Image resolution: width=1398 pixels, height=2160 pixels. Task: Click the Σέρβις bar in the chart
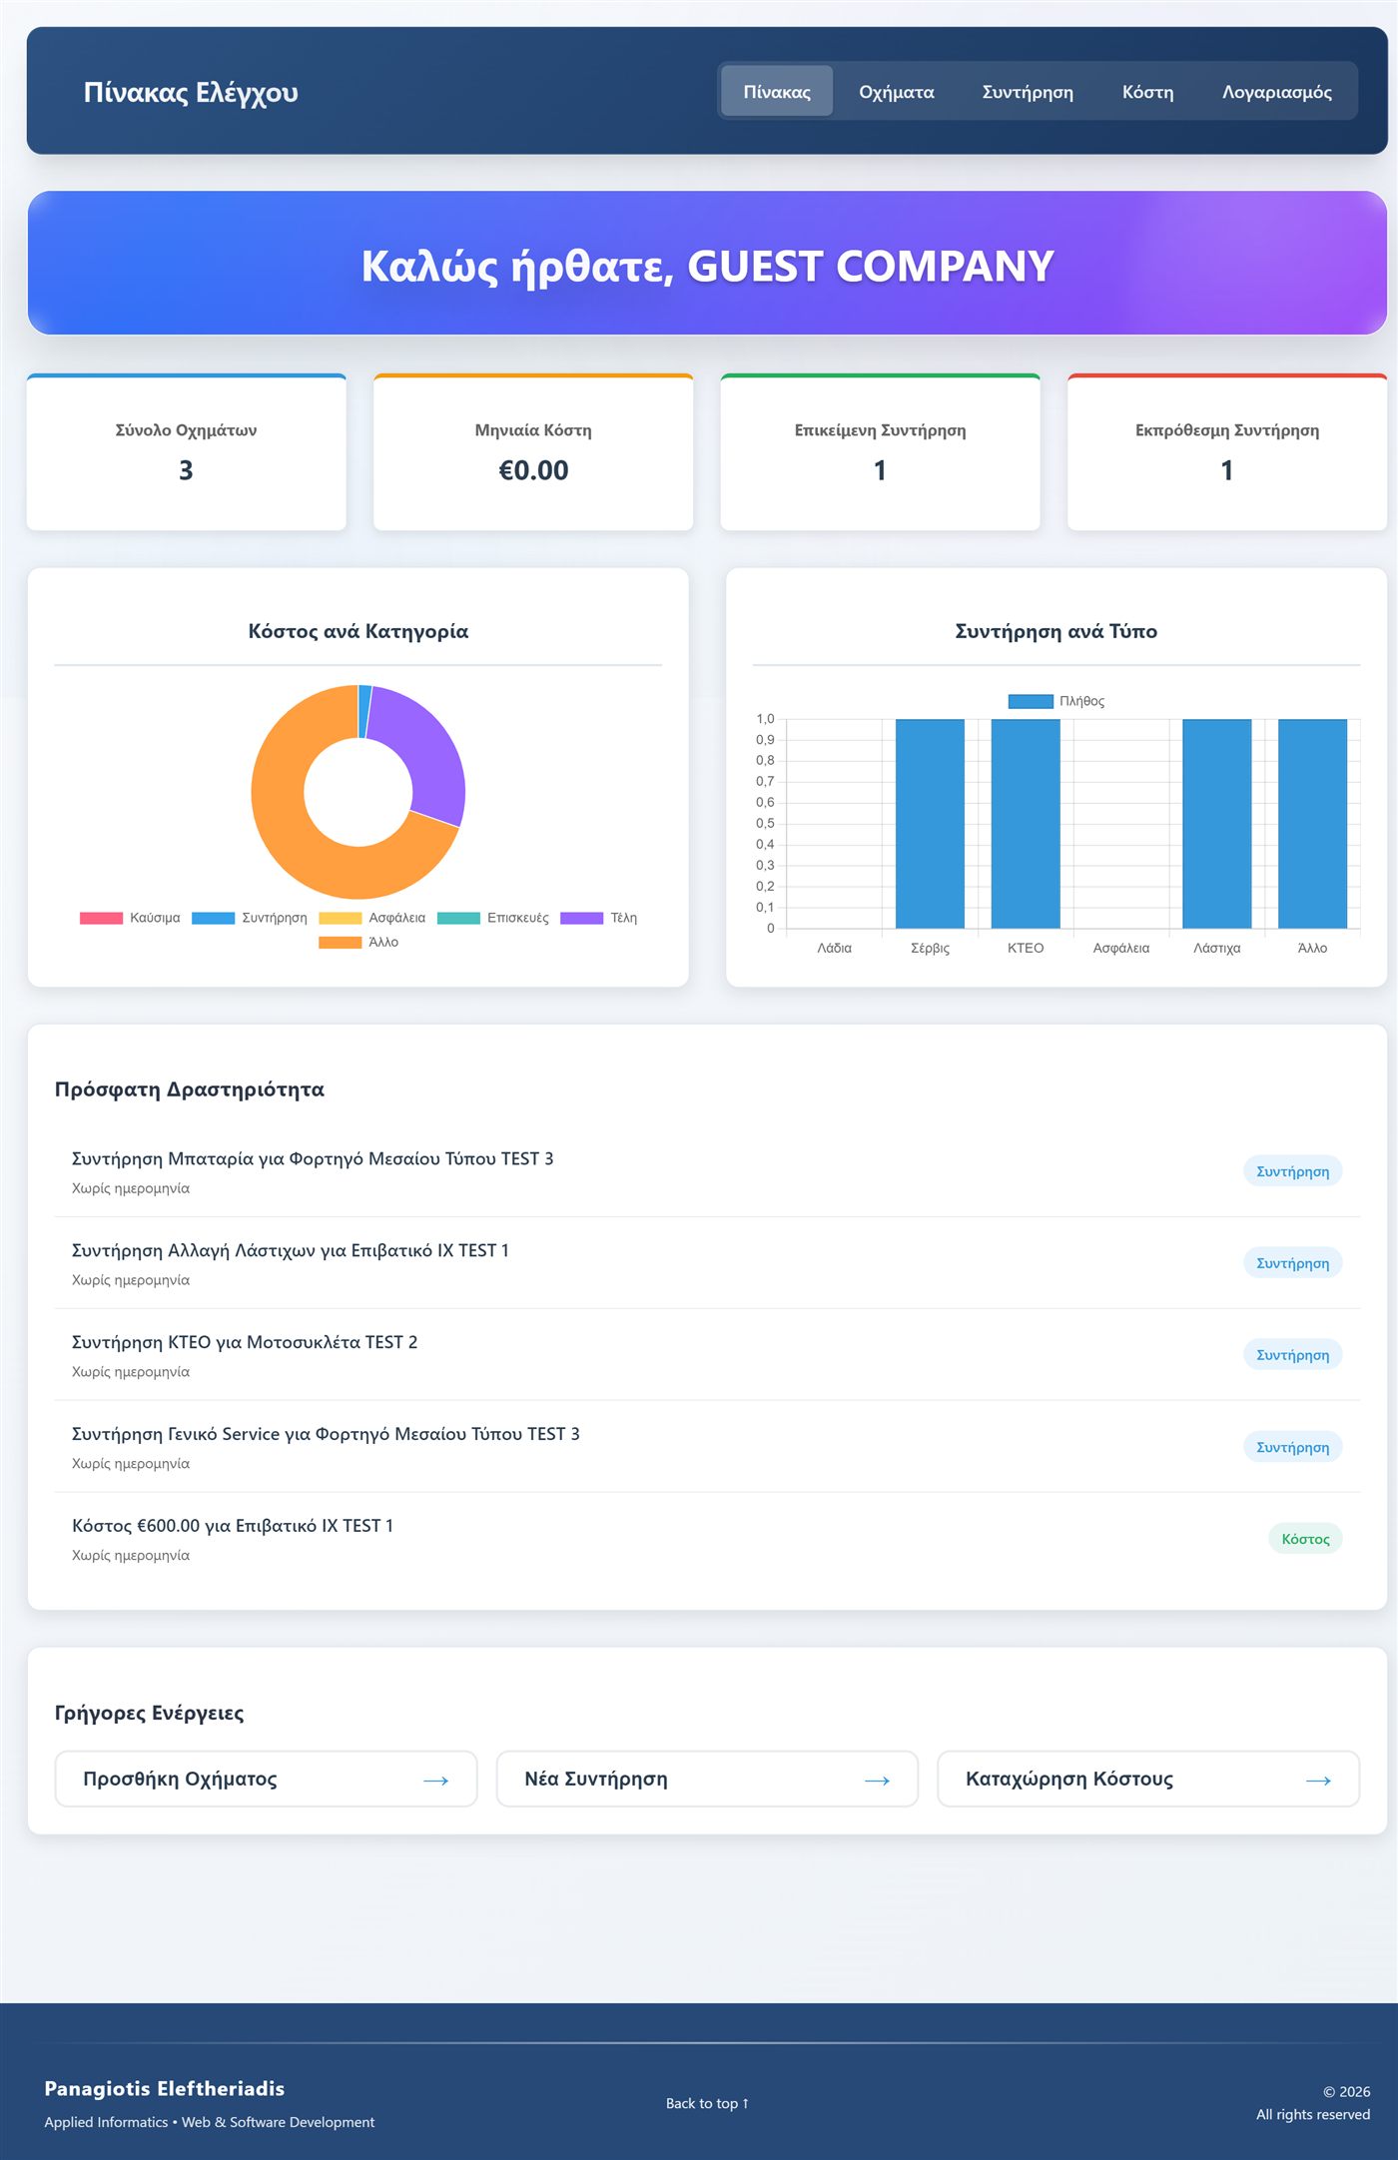(x=930, y=824)
